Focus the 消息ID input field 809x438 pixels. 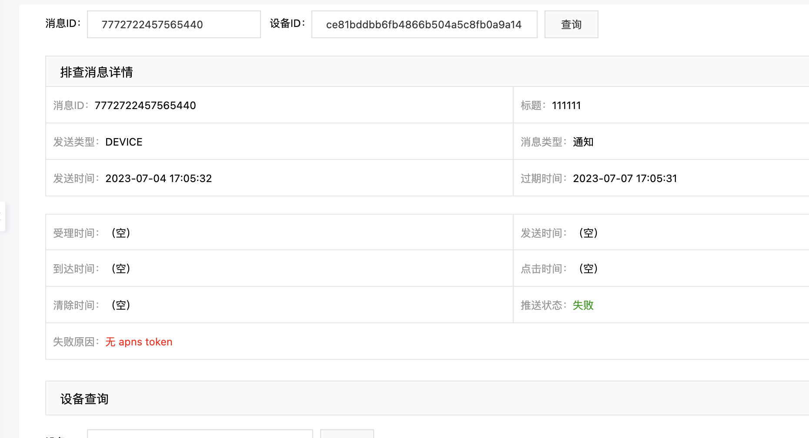(x=174, y=24)
